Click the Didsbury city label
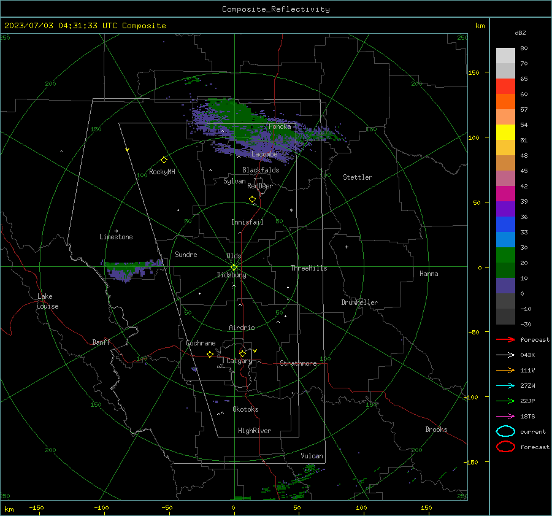The image size is (552, 516). 231,275
